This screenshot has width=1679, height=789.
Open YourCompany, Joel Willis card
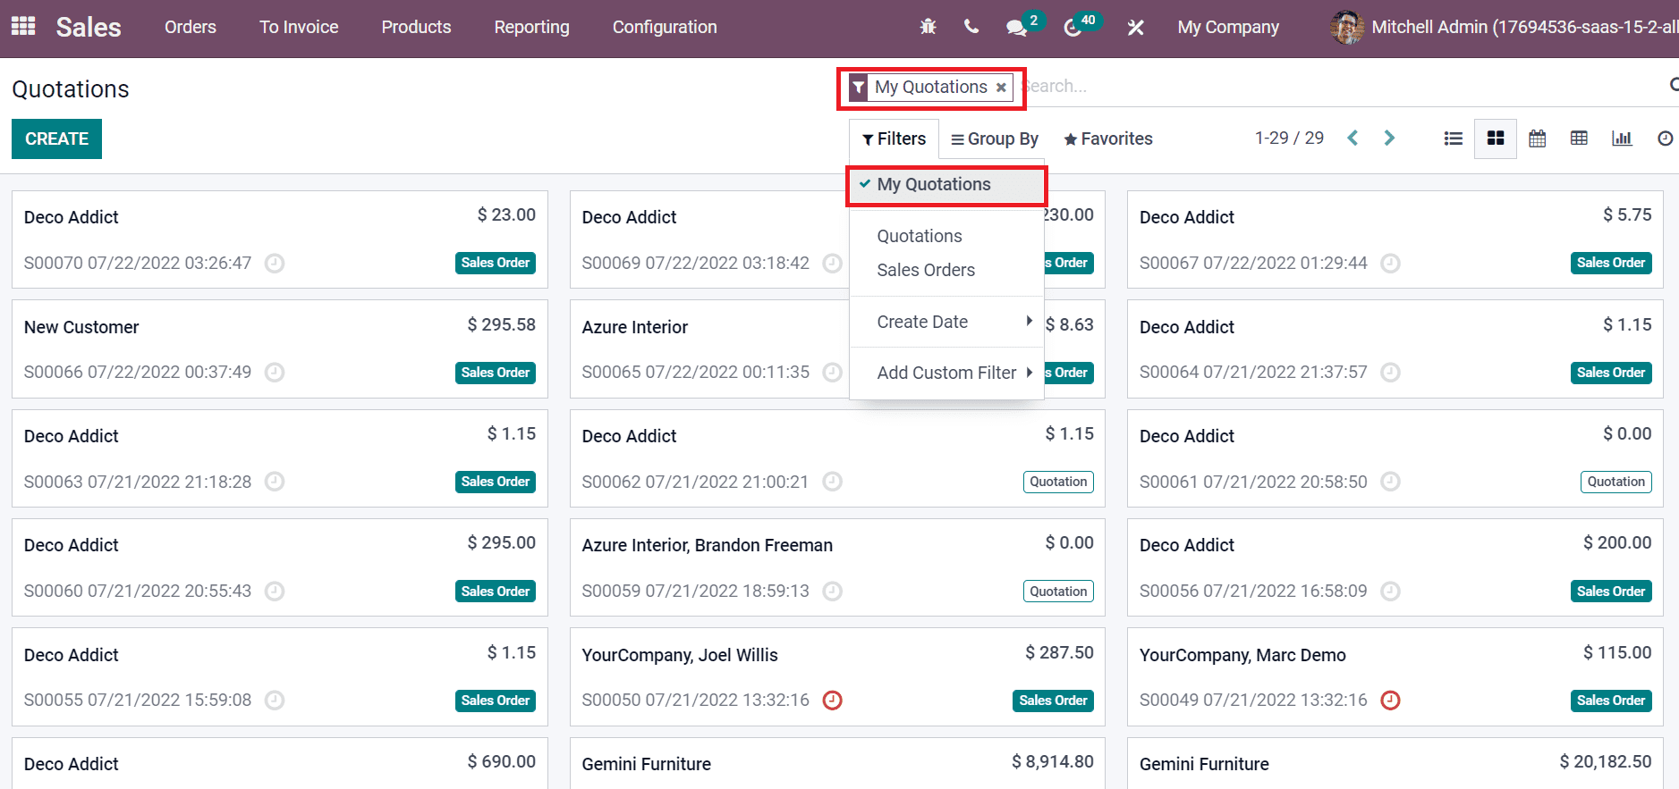coord(837,676)
